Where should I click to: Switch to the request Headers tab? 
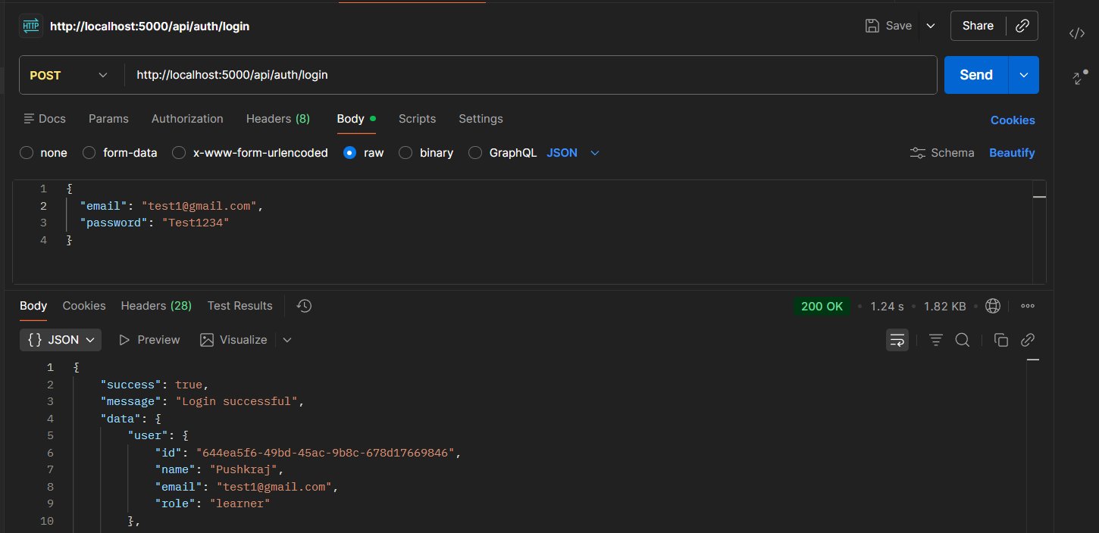[277, 119]
